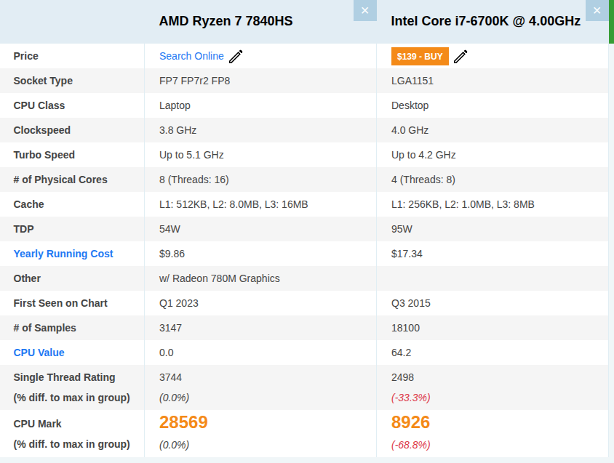Image resolution: width=614 pixels, height=463 pixels.
Task: Click the Laptop CPU class cell
Action: click(175, 105)
